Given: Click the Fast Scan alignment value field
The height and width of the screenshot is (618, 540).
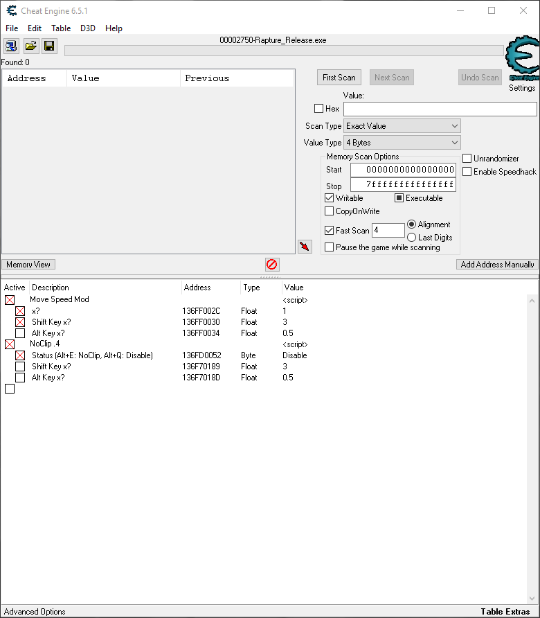Looking at the screenshot, I should pos(388,230).
